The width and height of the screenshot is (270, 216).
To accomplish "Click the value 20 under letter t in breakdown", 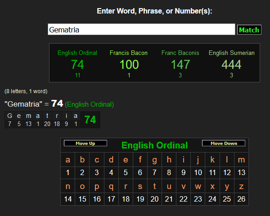I will pyautogui.click(x=47, y=124).
